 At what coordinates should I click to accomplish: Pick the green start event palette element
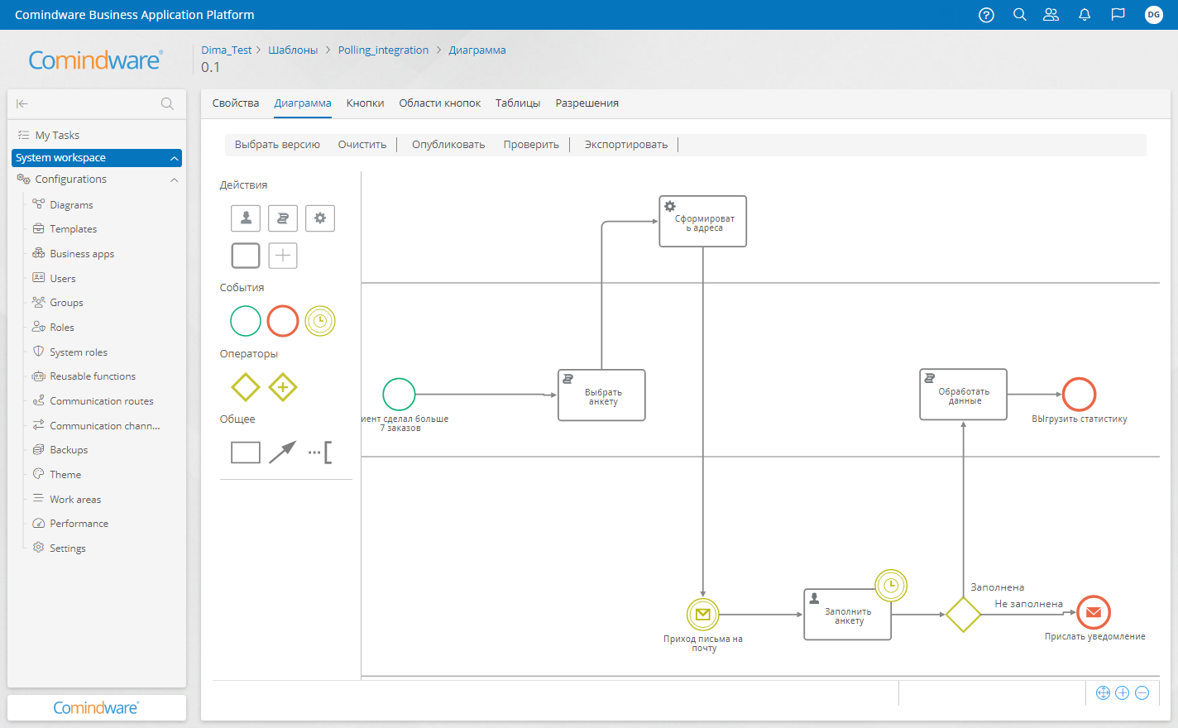coord(246,321)
